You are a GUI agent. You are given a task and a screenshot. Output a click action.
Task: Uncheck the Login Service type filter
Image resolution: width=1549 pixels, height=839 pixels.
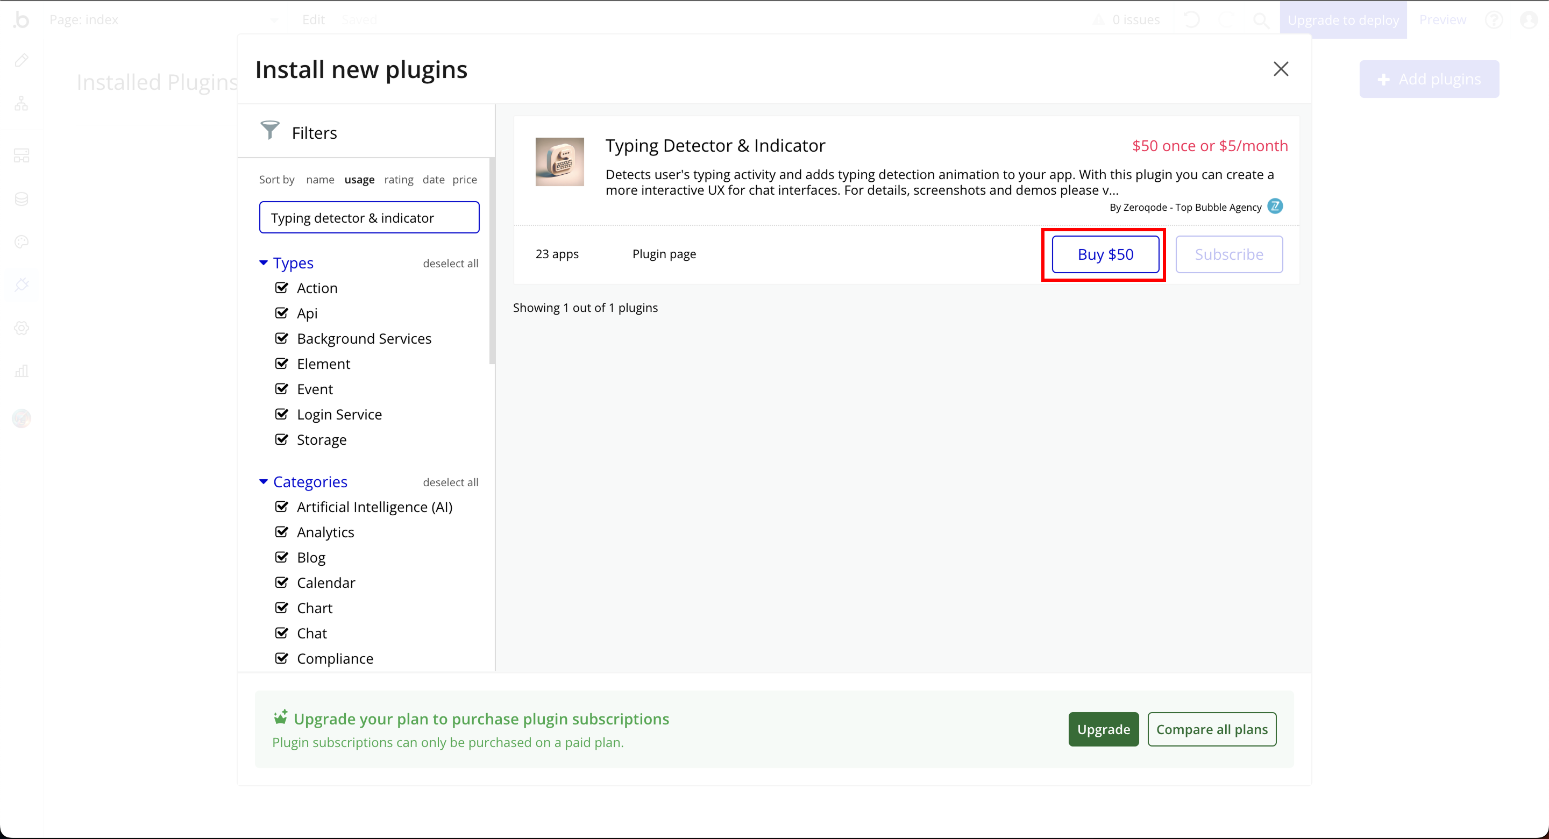(281, 414)
